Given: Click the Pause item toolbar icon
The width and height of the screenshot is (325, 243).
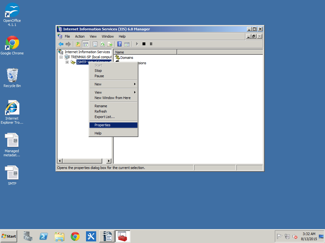Looking at the screenshot, I should (151, 44).
